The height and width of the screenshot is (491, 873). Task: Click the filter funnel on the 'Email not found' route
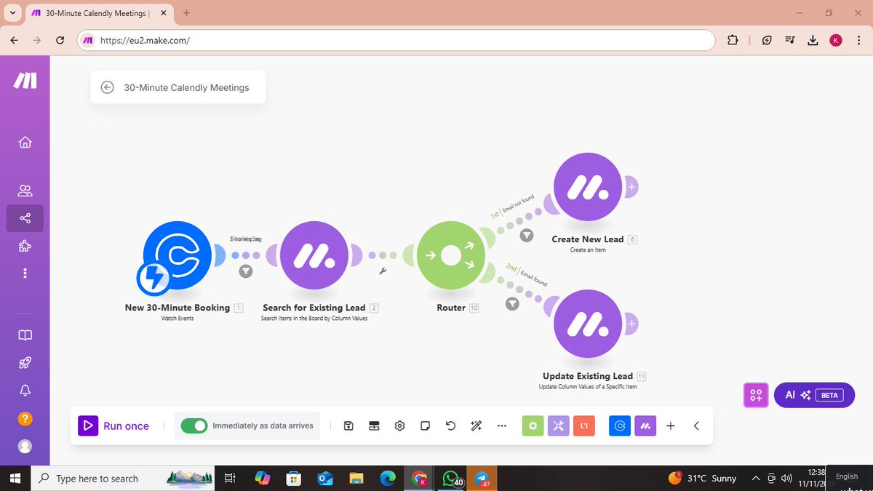pyautogui.click(x=526, y=235)
